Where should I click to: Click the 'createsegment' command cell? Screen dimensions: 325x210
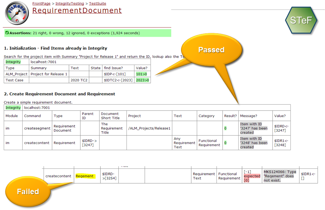click(x=37, y=128)
